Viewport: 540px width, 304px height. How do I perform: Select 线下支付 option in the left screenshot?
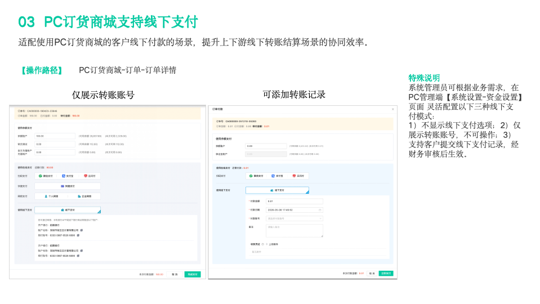point(68,210)
